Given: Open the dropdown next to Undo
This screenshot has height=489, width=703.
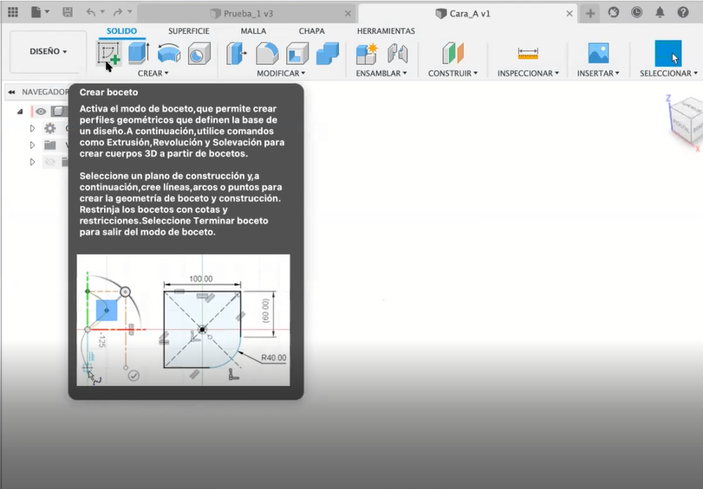Looking at the screenshot, I should [102, 12].
